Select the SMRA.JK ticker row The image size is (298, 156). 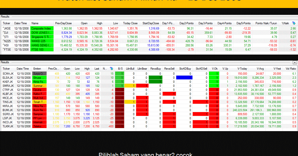pyautogui.click(x=149, y=86)
